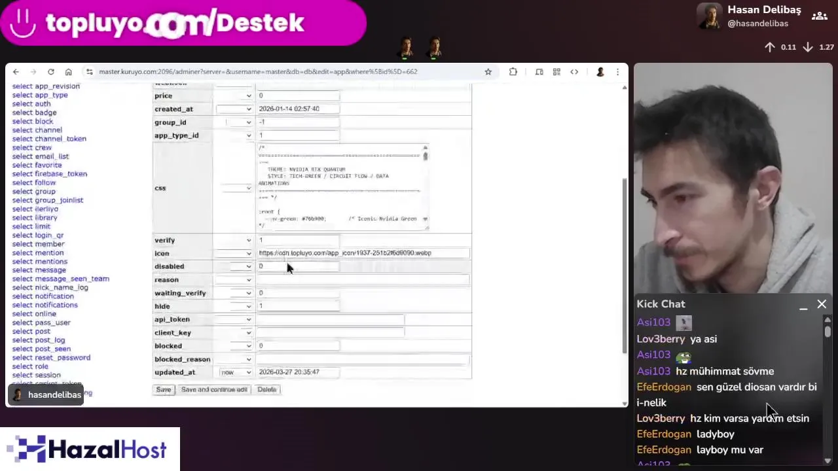Click the reason input field
The image size is (838, 471).
[x=363, y=280]
